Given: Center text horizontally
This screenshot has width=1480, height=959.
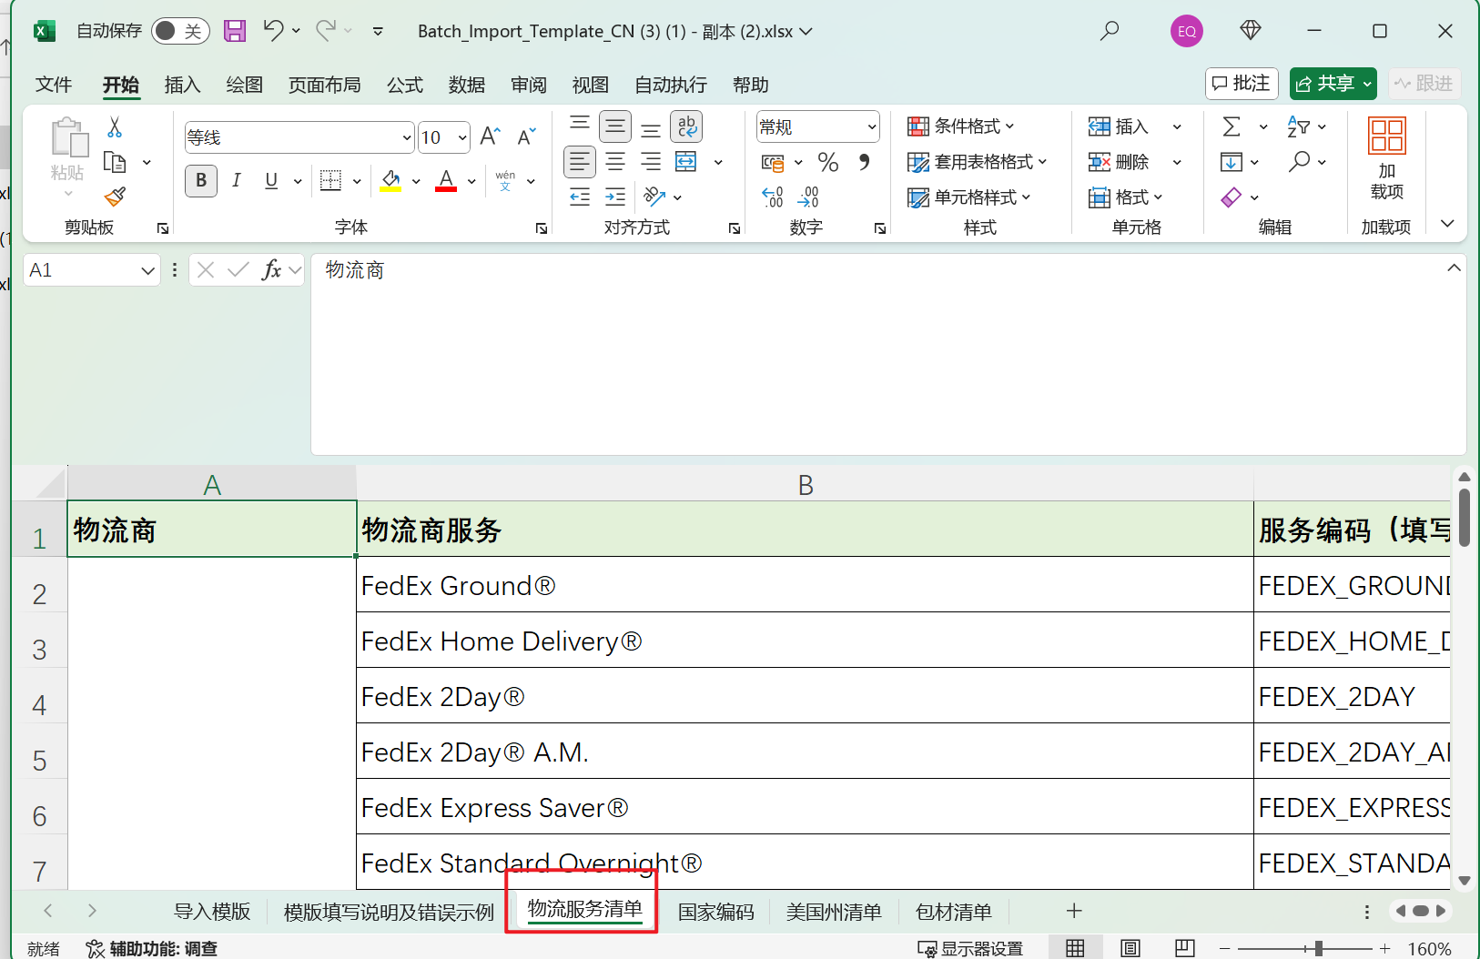Looking at the screenshot, I should pos(615,162).
